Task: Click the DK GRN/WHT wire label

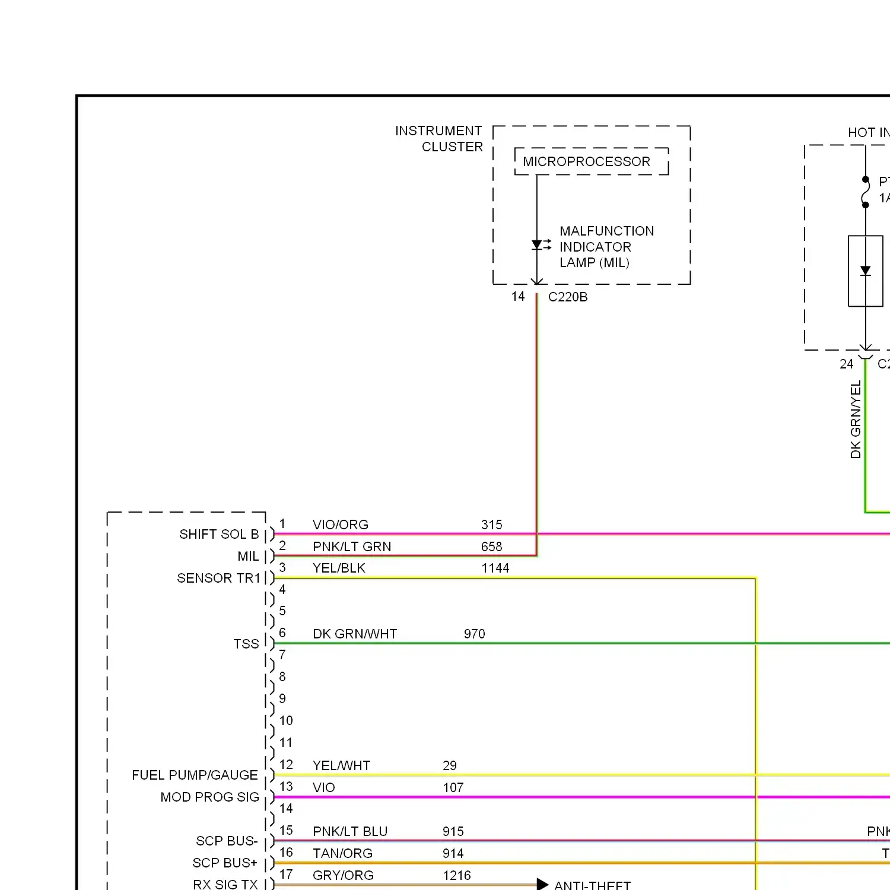Action: click(x=355, y=634)
